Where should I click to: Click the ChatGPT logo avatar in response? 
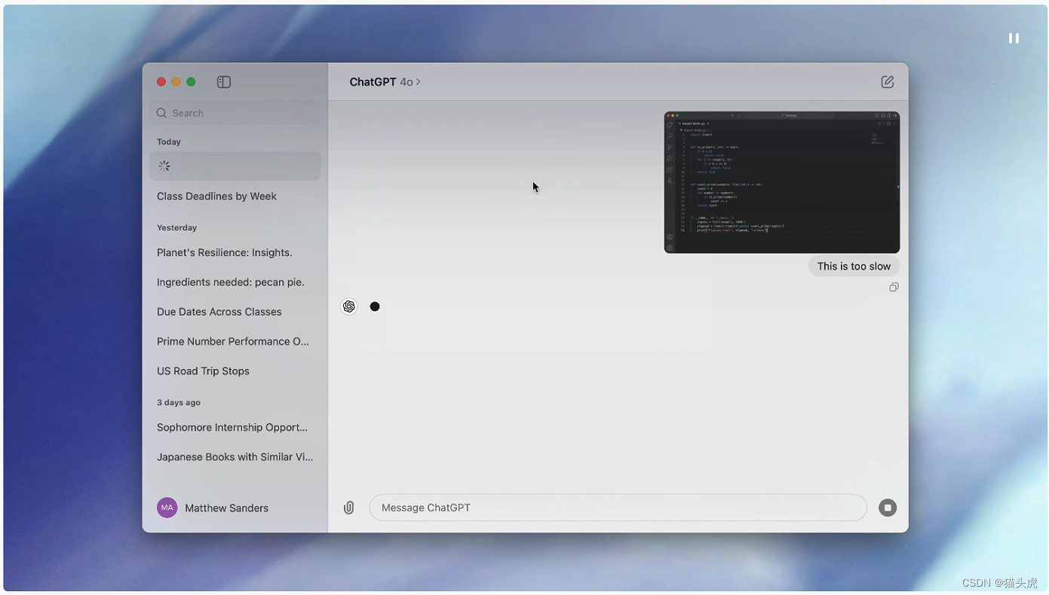(349, 307)
